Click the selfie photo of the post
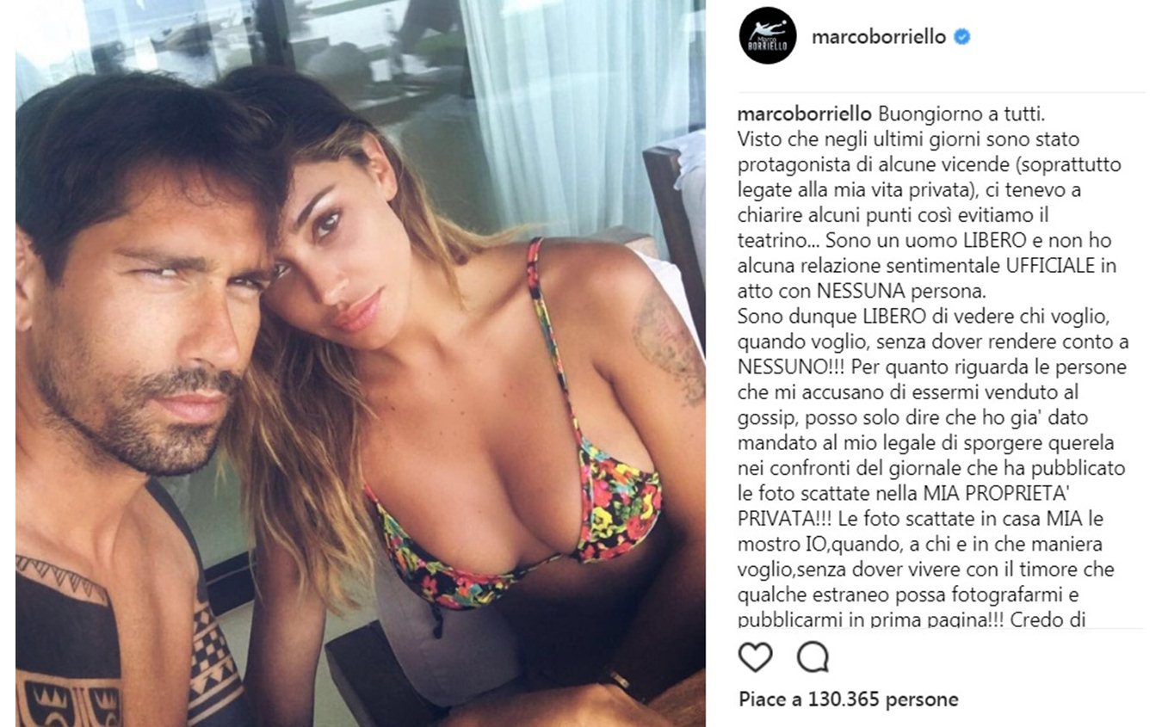This screenshot has height=727, width=1162. 361,363
